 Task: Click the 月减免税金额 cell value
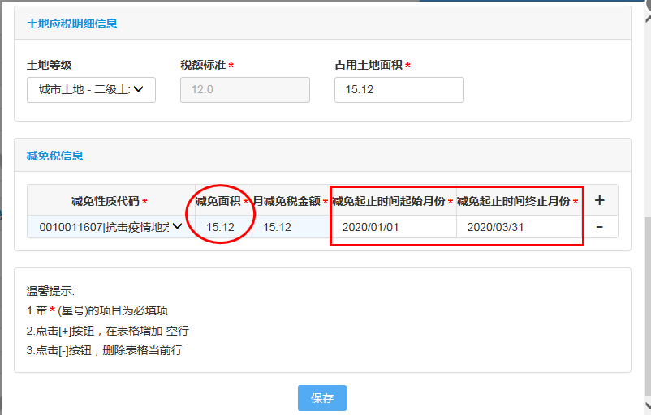(x=291, y=227)
